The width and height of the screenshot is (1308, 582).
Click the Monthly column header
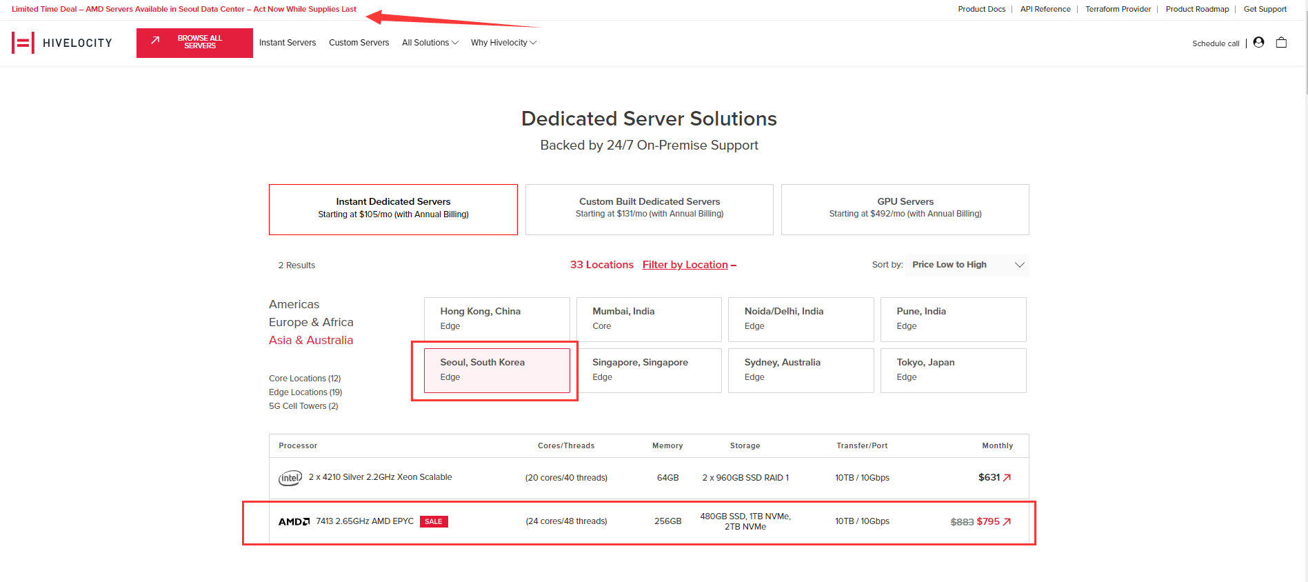pos(998,445)
